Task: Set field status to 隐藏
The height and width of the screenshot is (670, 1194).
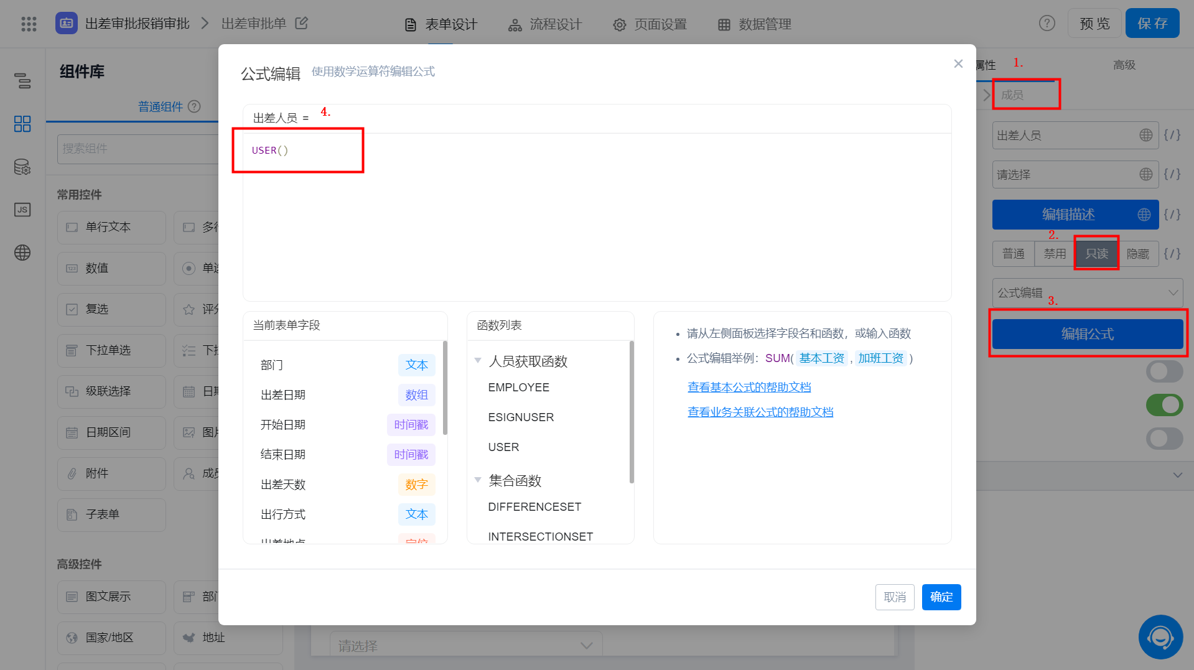Action: click(1138, 254)
